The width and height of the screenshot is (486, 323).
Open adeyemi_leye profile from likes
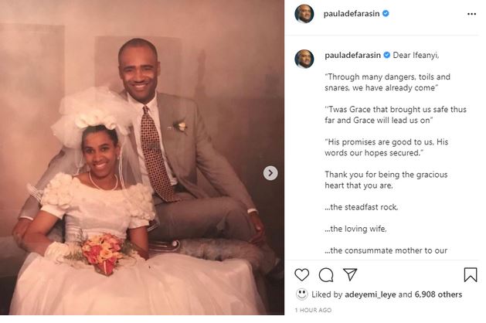click(x=370, y=294)
